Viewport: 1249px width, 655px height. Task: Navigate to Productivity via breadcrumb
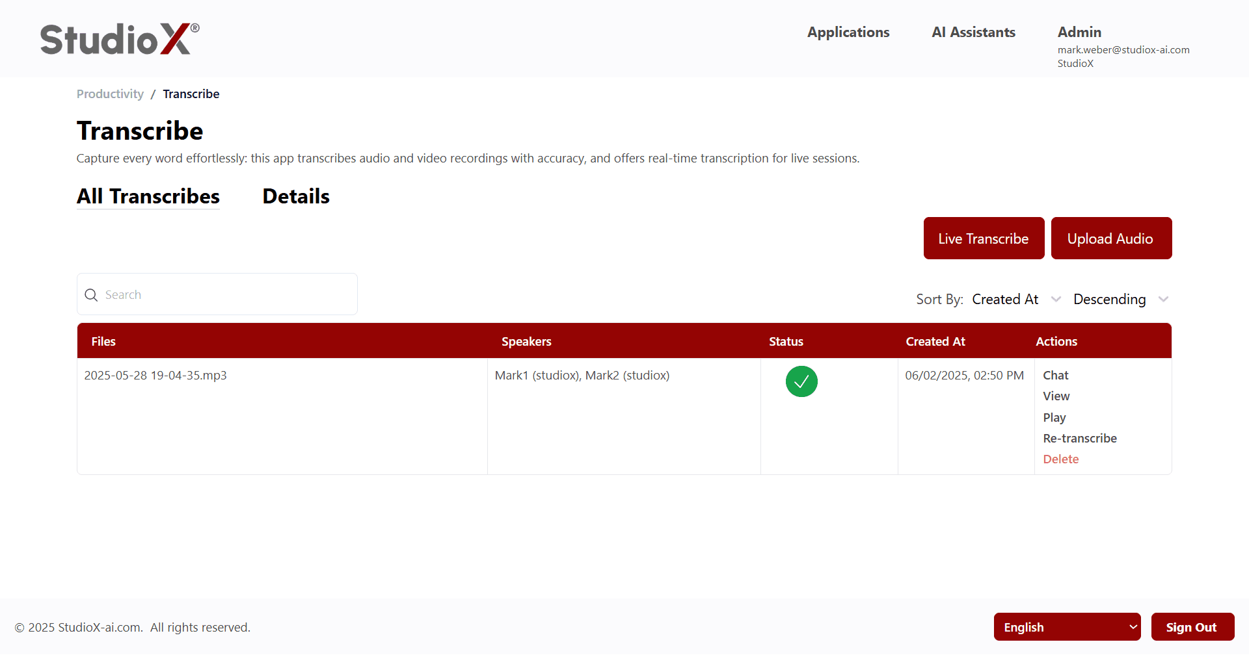coord(110,94)
